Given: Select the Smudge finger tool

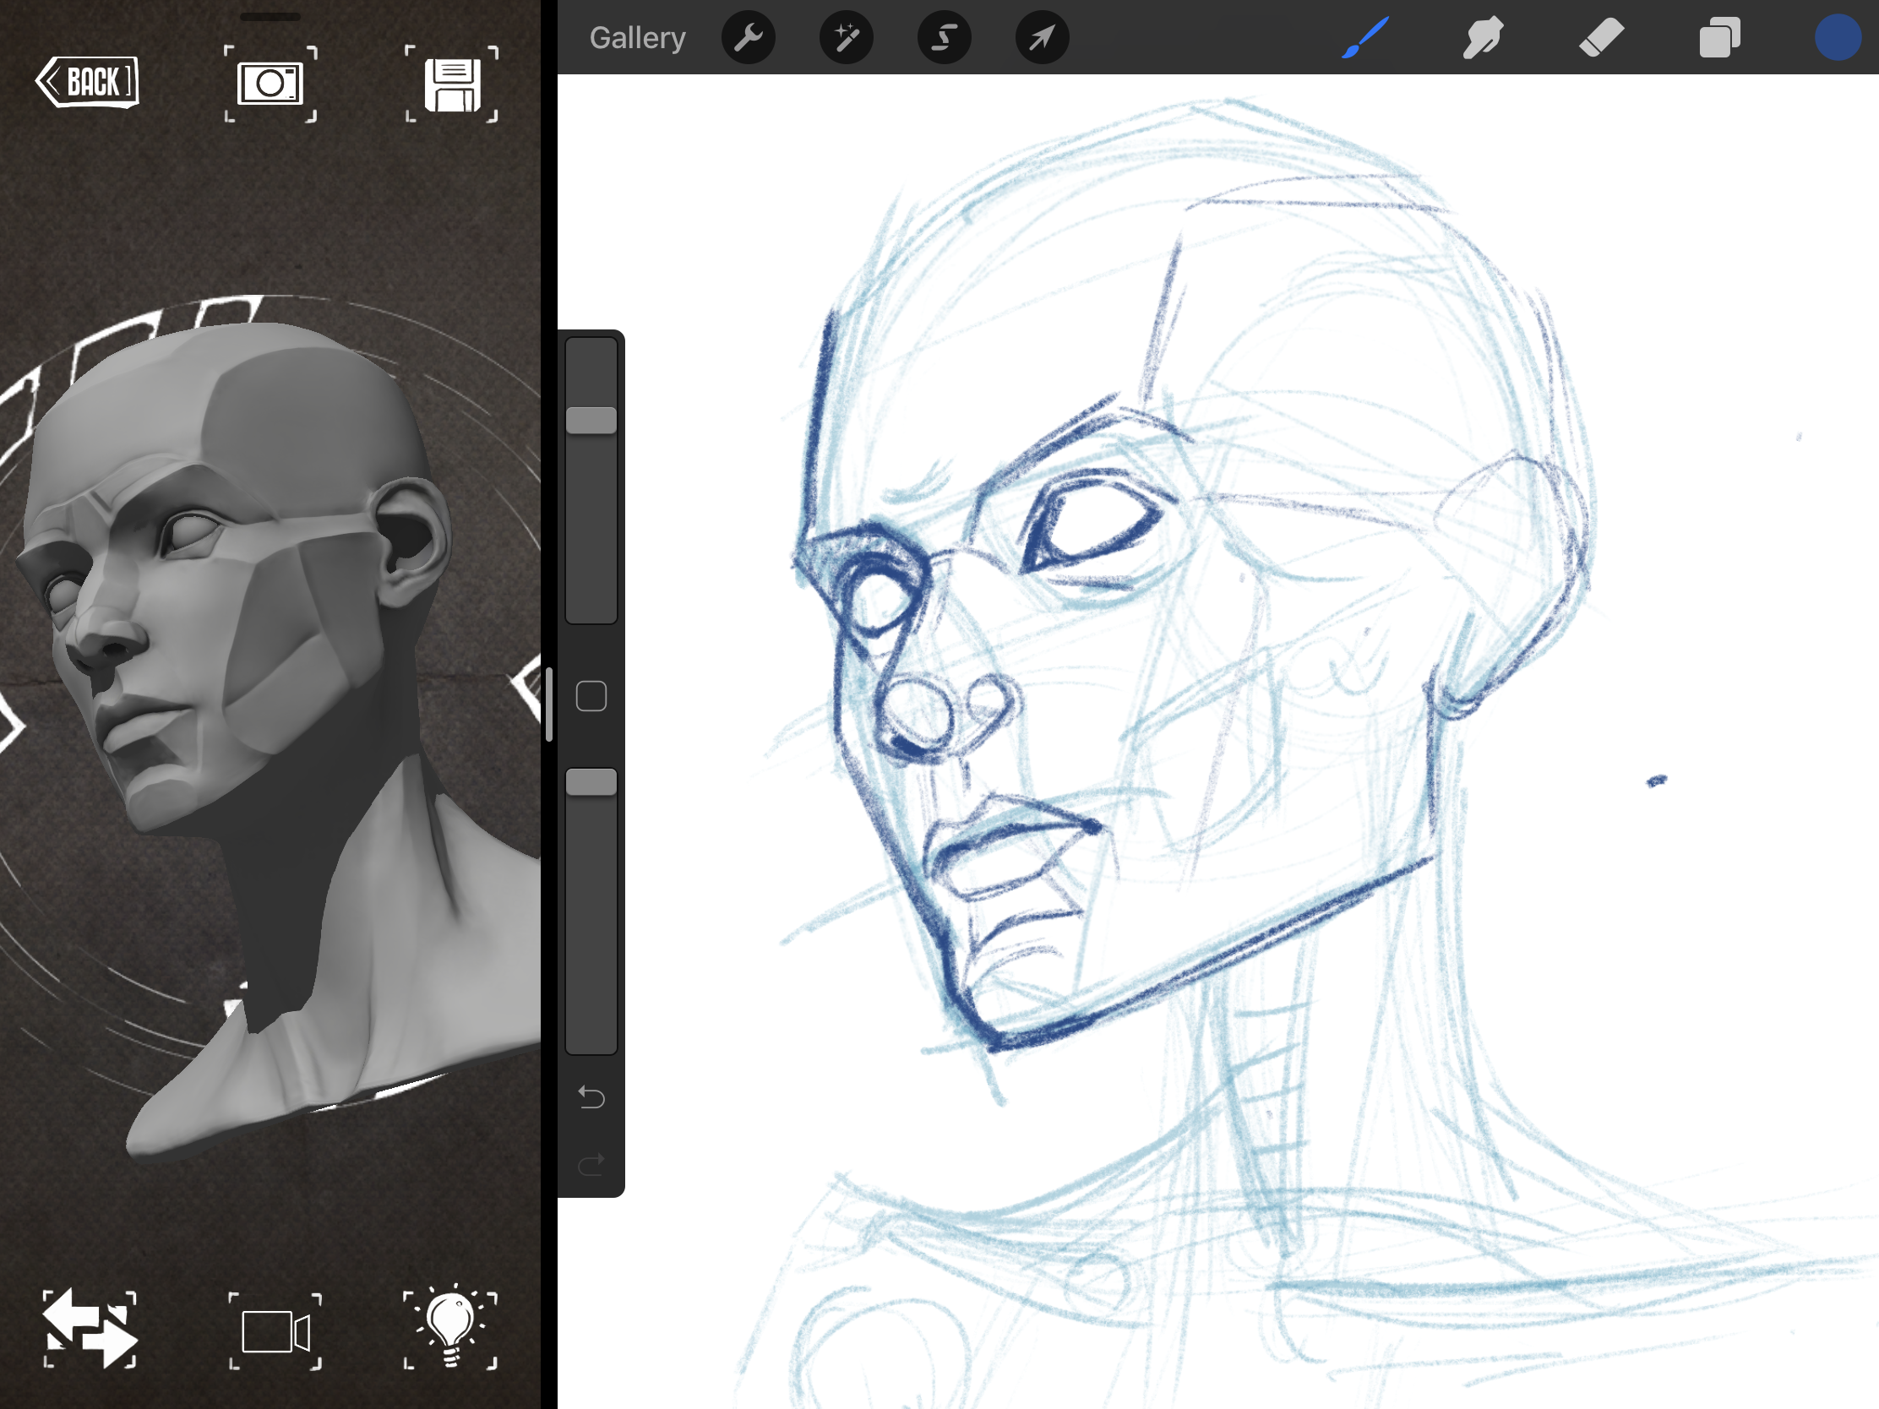Looking at the screenshot, I should pyautogui.click(x=1483, y=37).
